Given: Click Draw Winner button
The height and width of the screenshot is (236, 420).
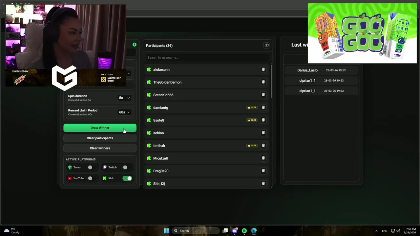Looking at the screenshot, I should 100,128.
